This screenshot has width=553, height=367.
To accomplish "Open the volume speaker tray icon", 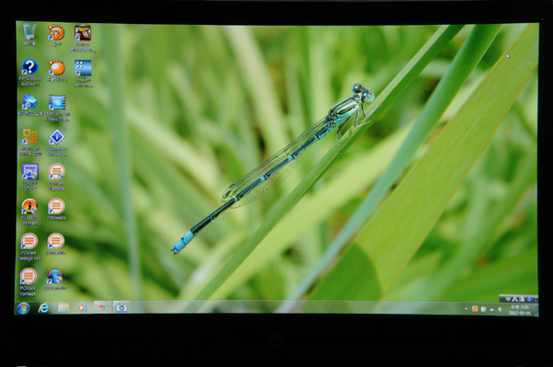I will (500, 310).
